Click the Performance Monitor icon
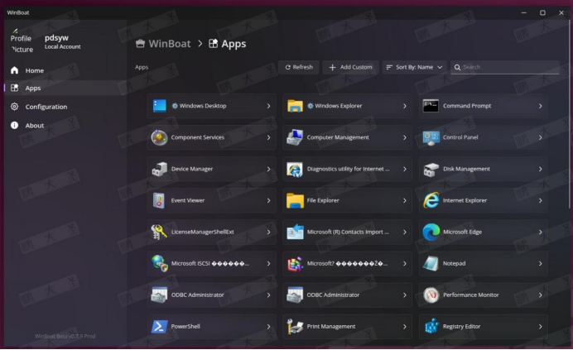Viewport: 573px width, 350px height. click(431, 295)
